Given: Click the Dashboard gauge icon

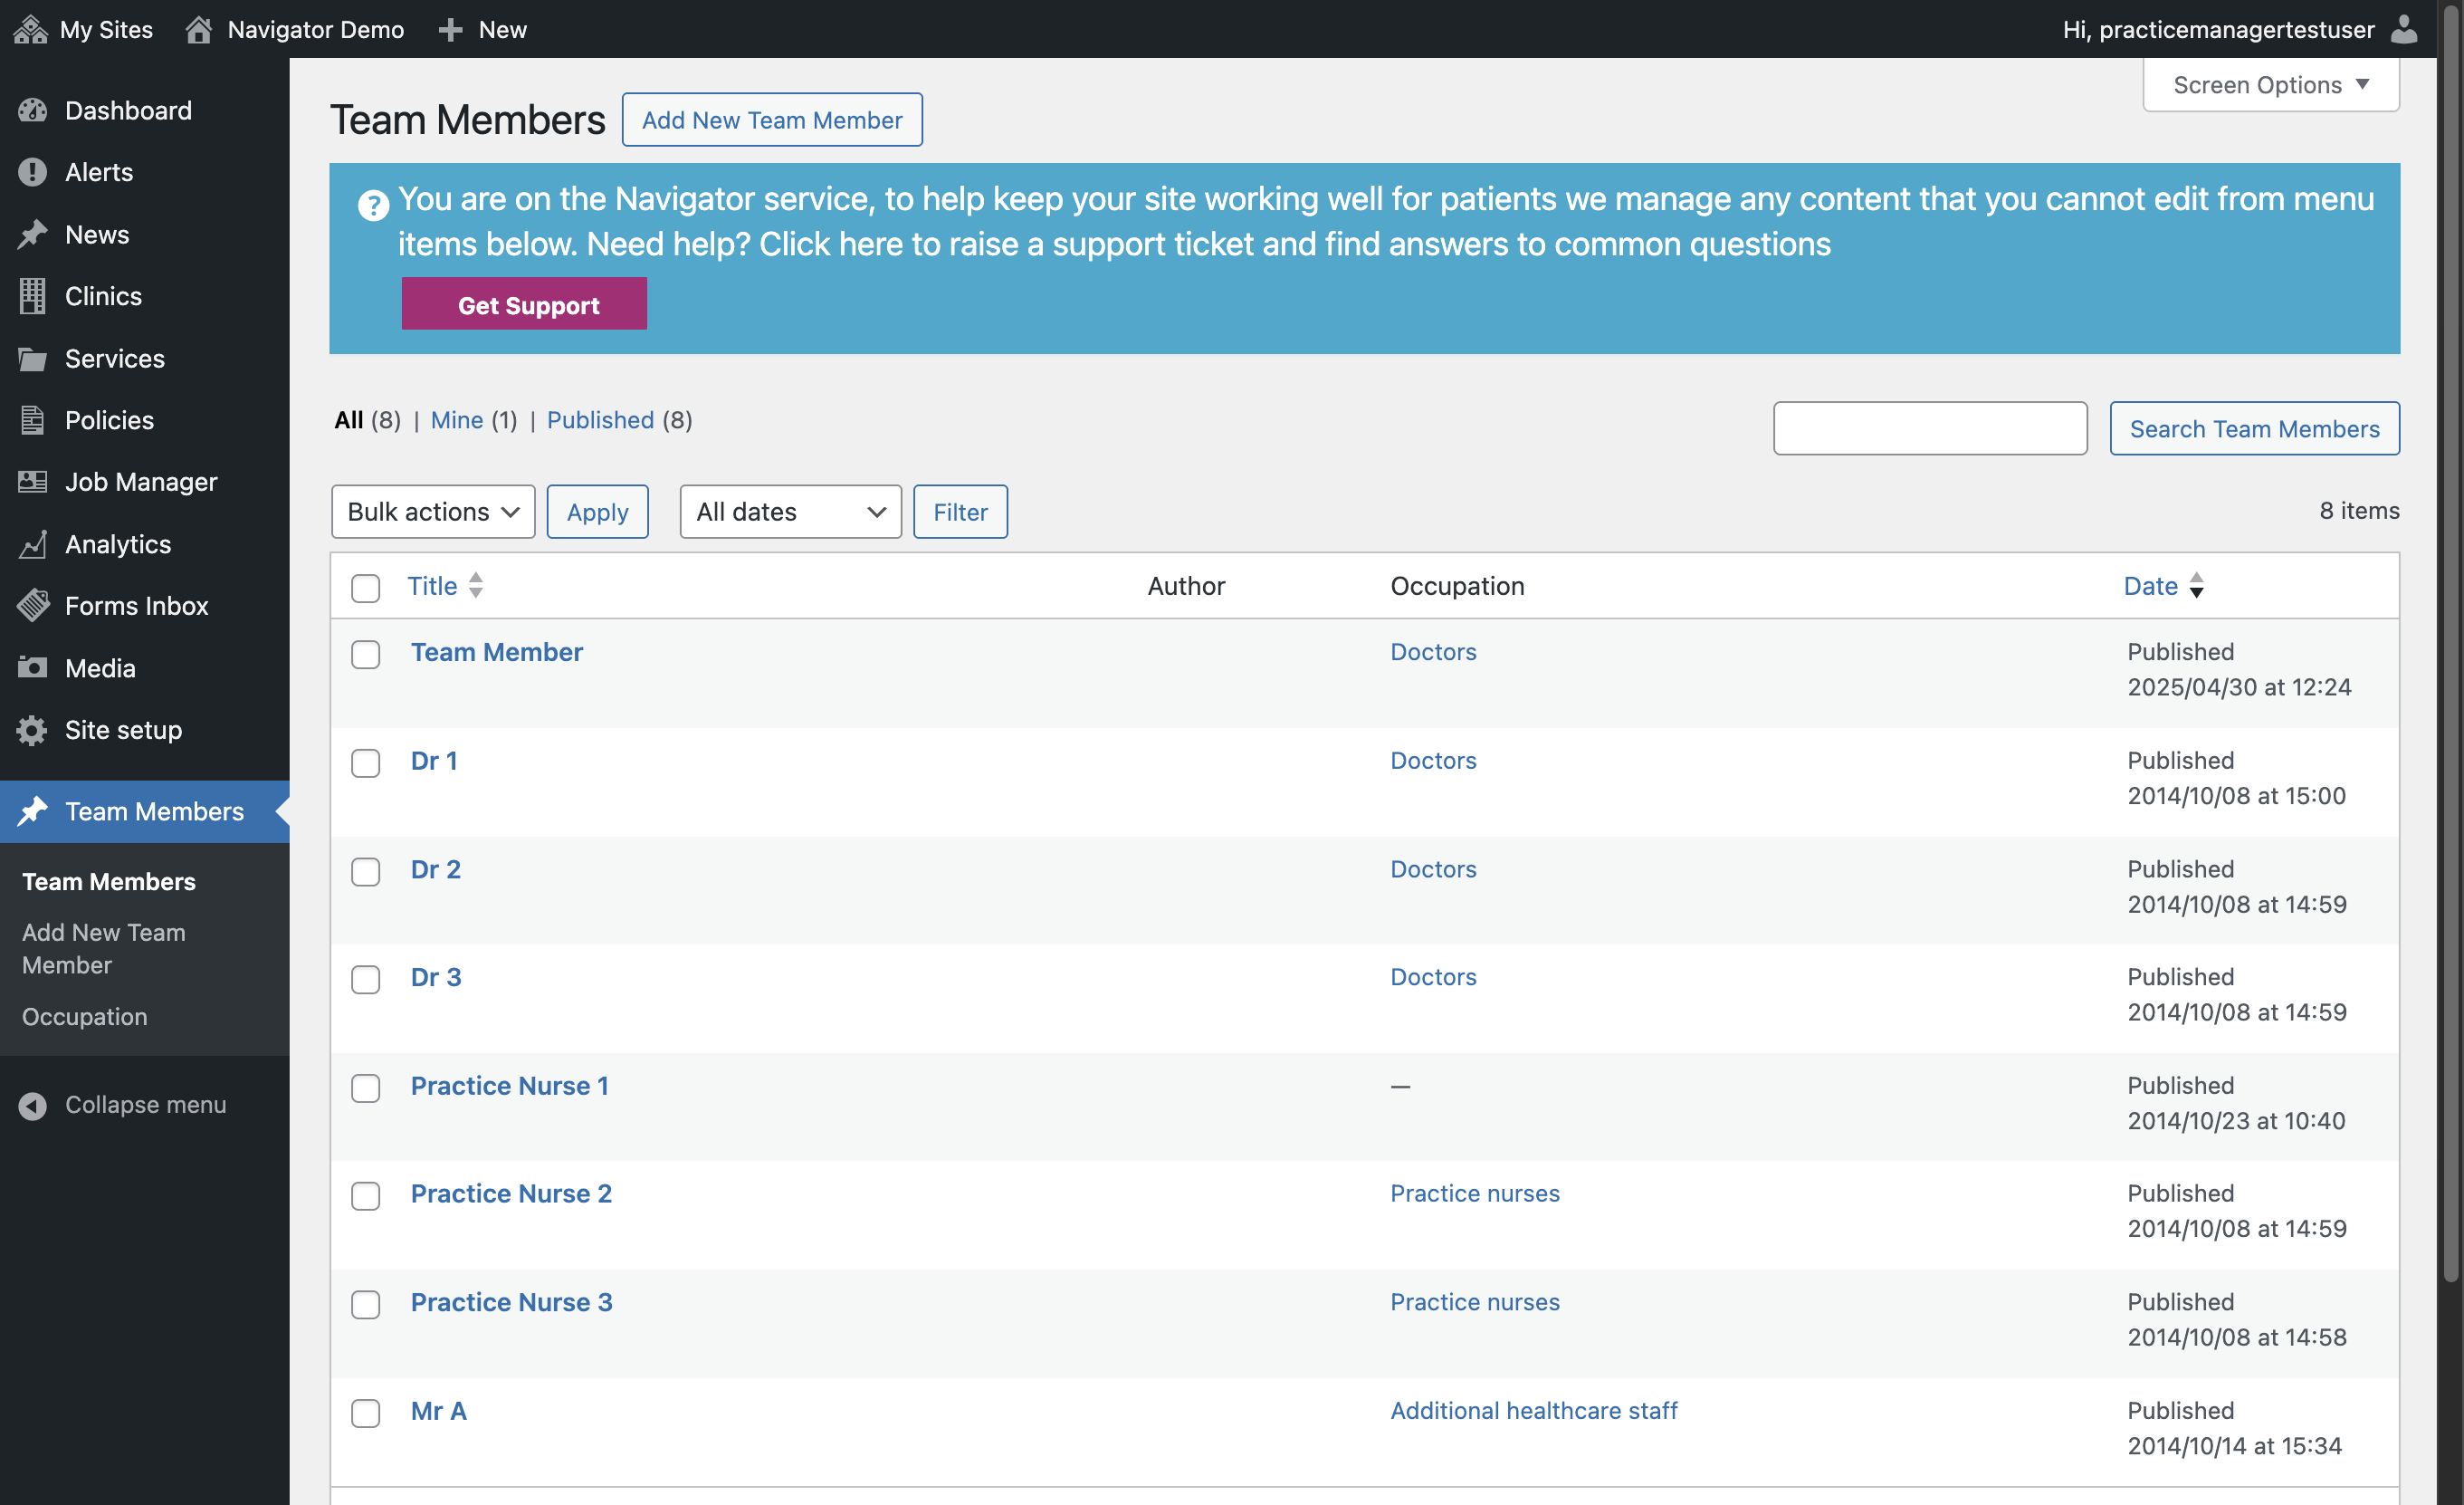Looking at the screenshot, I should [33, 110].
